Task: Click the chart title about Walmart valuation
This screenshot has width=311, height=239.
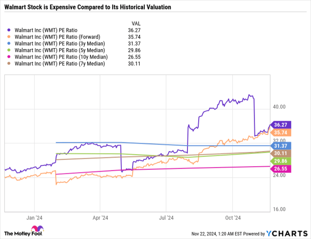Action: click(x=88, y=8)
